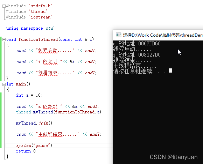Click console prompt '请按任意键继续. . .'
The width and height of the screenshot is (203, 164).
pos(139,71)
